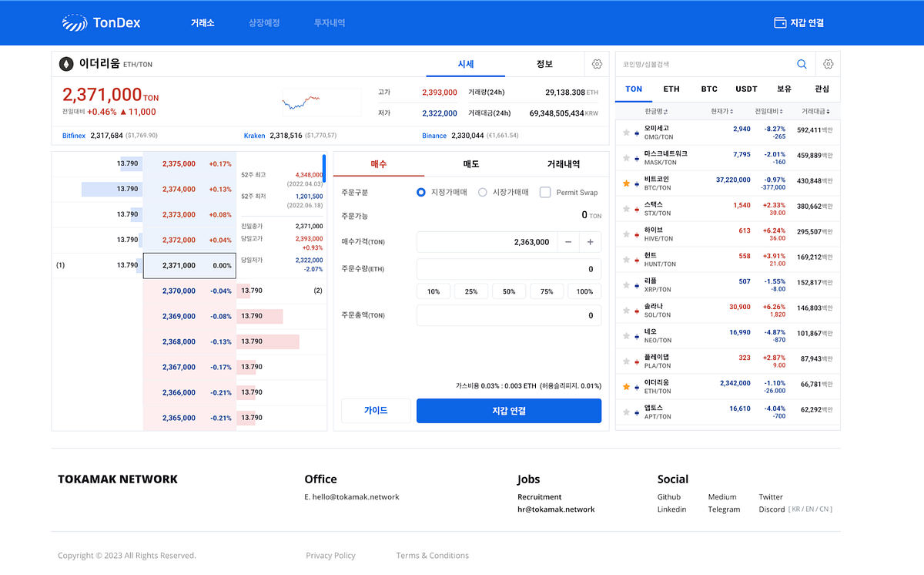The image size is (924, 575).
Task: Click the Ethereum coin icon beside 이더리움 title
Action: point(65,63)
